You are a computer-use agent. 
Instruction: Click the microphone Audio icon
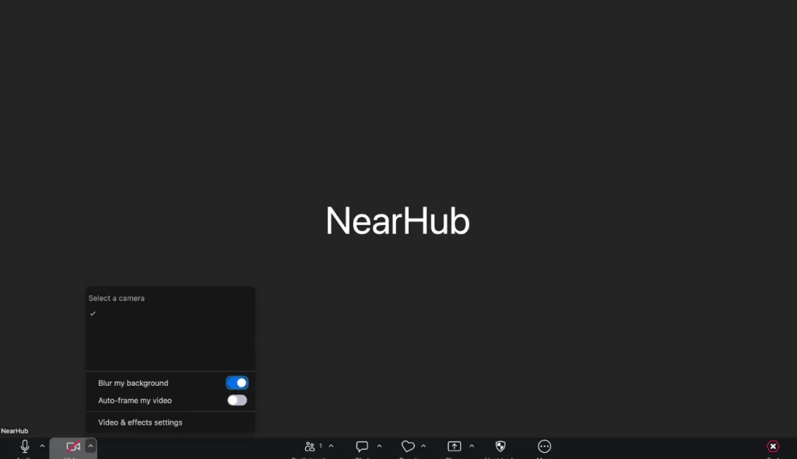pyautogui.click(x=24, y=447)
